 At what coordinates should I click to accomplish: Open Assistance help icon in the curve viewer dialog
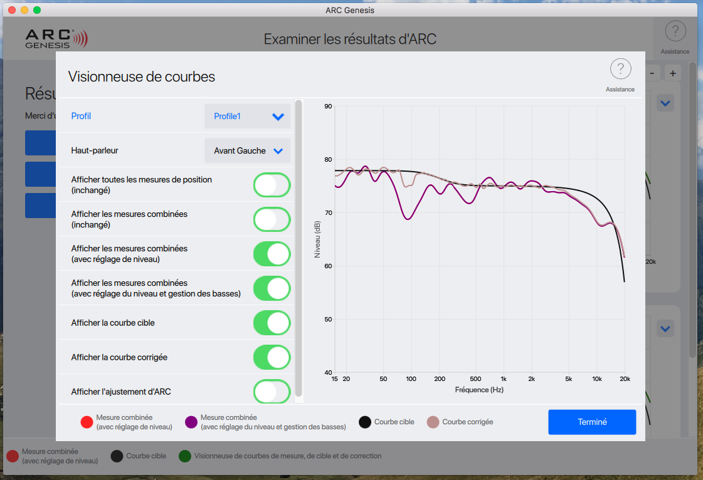pos(620,69)
